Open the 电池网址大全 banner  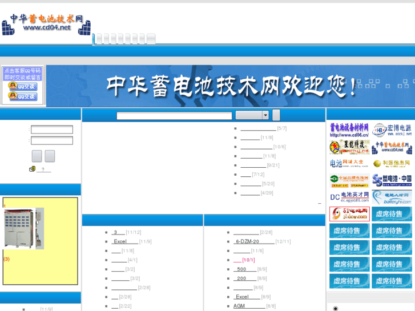(349, 164)
